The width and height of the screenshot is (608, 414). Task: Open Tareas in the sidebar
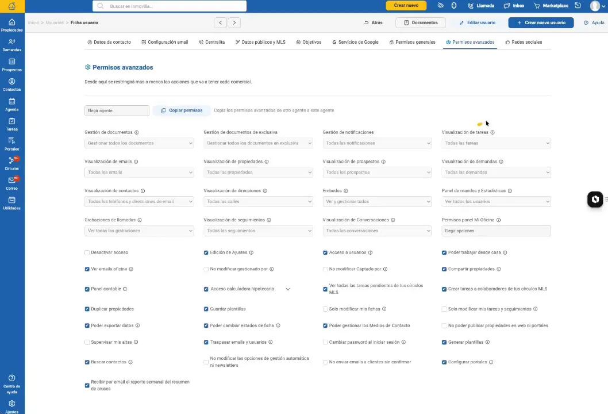12,124
